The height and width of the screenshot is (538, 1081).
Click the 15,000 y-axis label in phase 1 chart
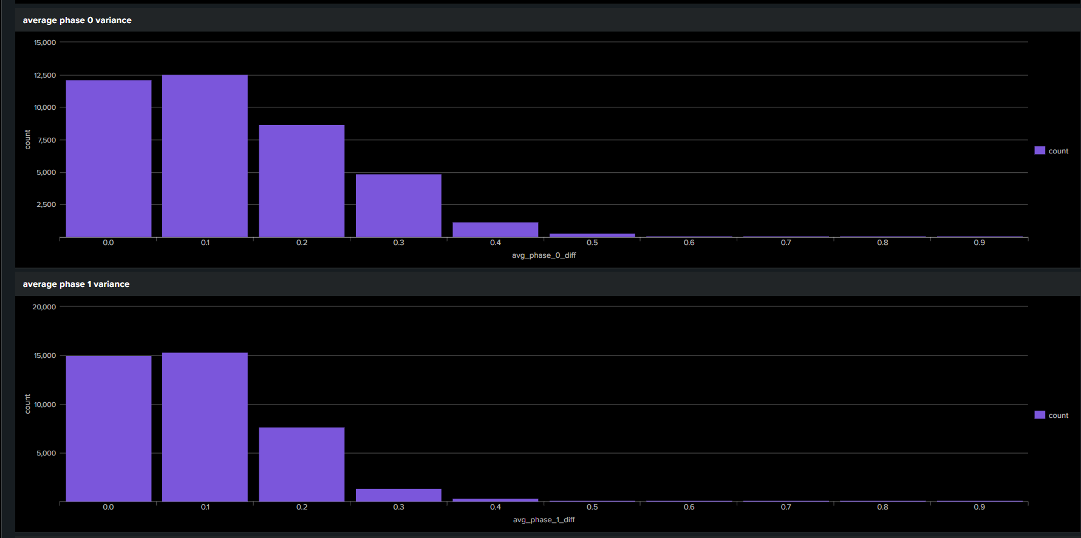pos(45,355)
